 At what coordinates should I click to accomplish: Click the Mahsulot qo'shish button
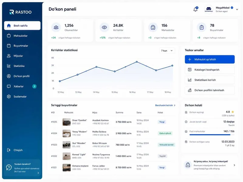tap(210, 59)
